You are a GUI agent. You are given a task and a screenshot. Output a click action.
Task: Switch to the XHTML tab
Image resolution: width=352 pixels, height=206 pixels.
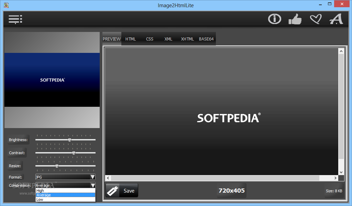click(x=187, y=39)
